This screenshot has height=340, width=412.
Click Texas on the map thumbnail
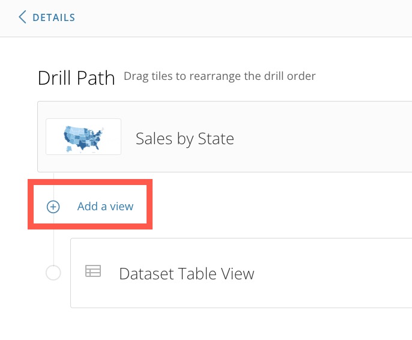tap(82, 145)
